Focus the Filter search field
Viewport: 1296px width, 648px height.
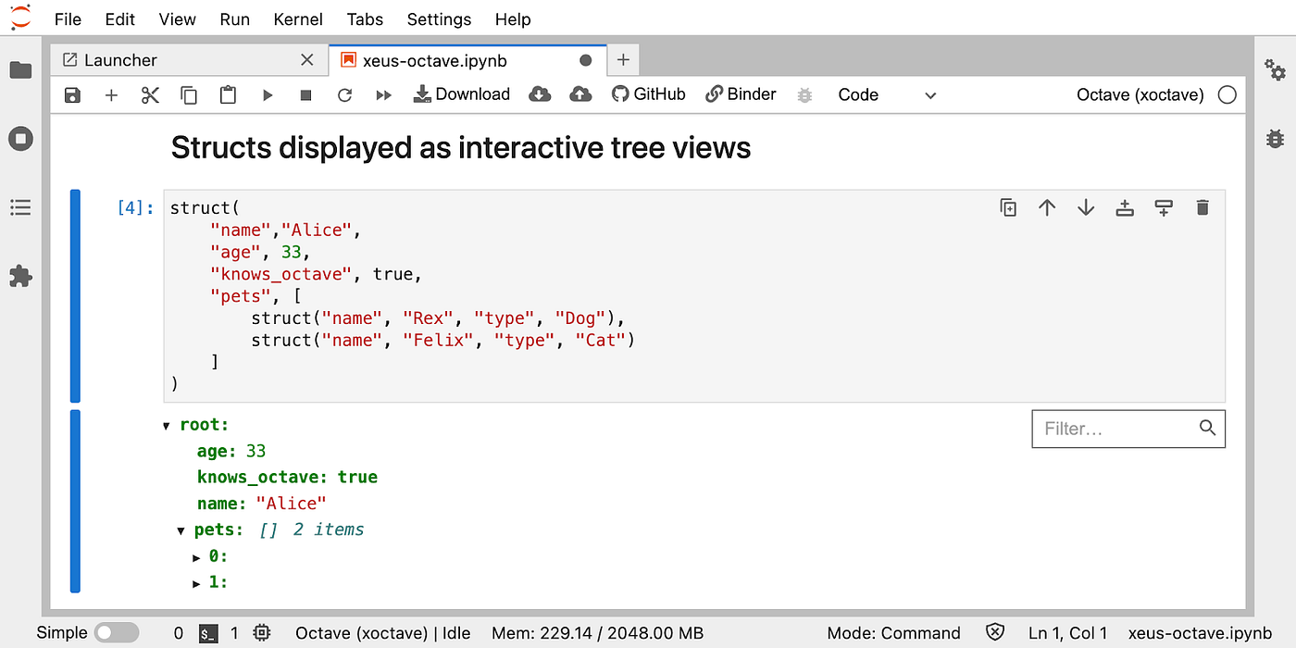(1128, 429)
